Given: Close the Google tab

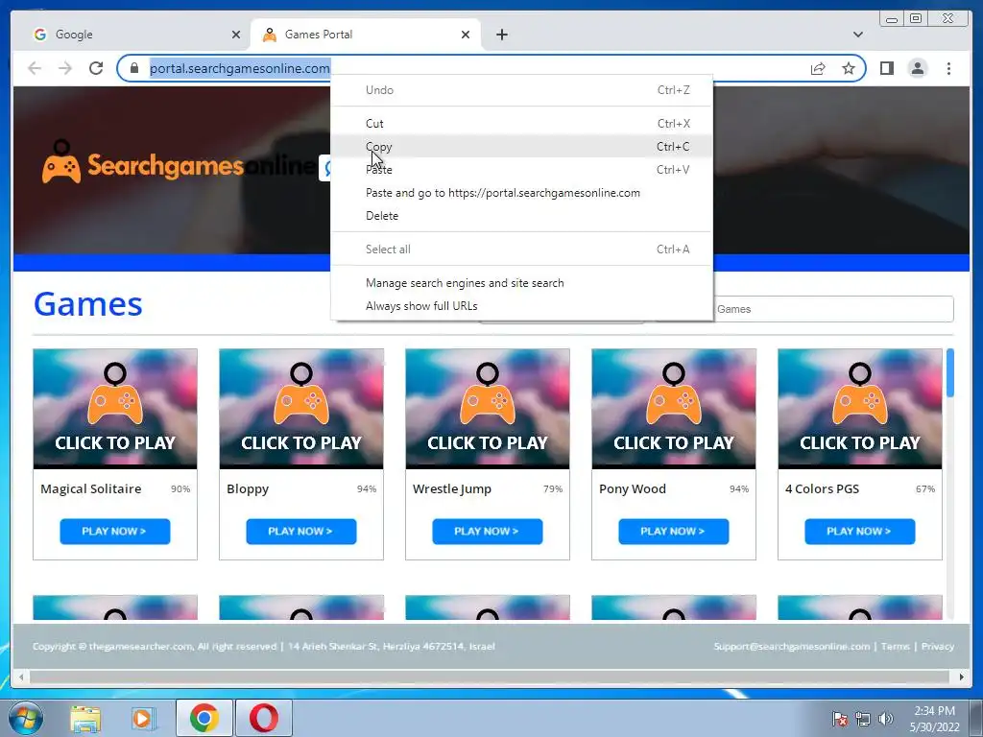Looking at the screenshot, I should pos(236,35).
